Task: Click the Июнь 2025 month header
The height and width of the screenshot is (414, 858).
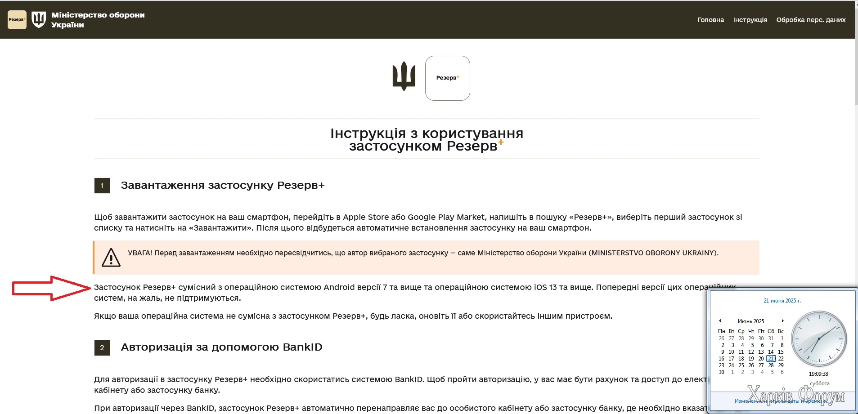Action: 751,321
